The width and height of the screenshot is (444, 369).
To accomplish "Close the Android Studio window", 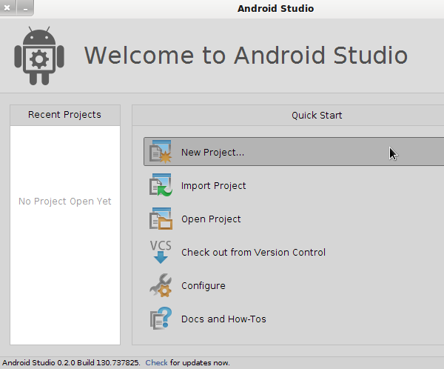I will (7, 7).
